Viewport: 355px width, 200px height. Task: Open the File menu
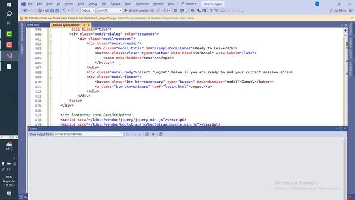pos(30,4)
